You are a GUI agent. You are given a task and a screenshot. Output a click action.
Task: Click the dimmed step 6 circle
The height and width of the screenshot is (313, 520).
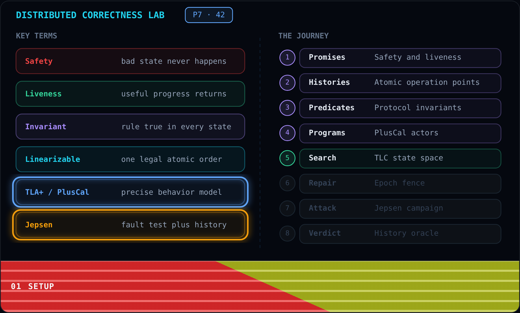tap(287, 183)
